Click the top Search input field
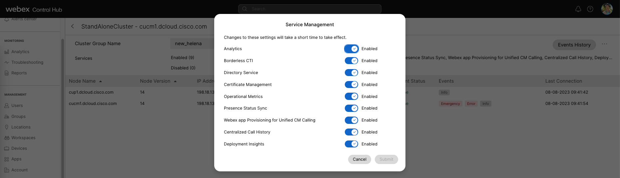The image size is (620, 178). [310, 9]
